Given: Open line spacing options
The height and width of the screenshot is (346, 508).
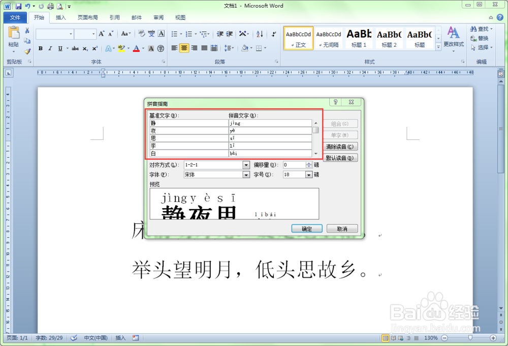Looking at the screenshot, I should [x=229, y=48].
